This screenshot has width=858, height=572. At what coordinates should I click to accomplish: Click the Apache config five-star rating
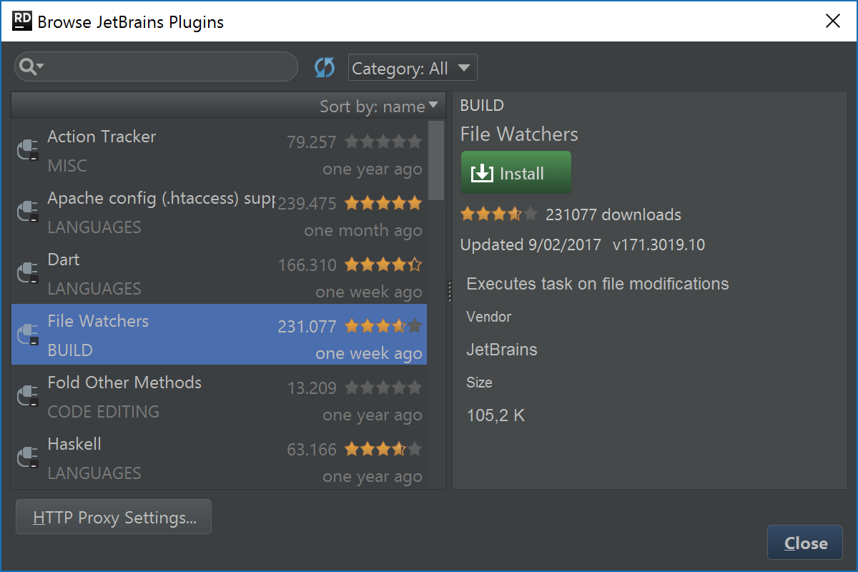[x=383, y=203]
